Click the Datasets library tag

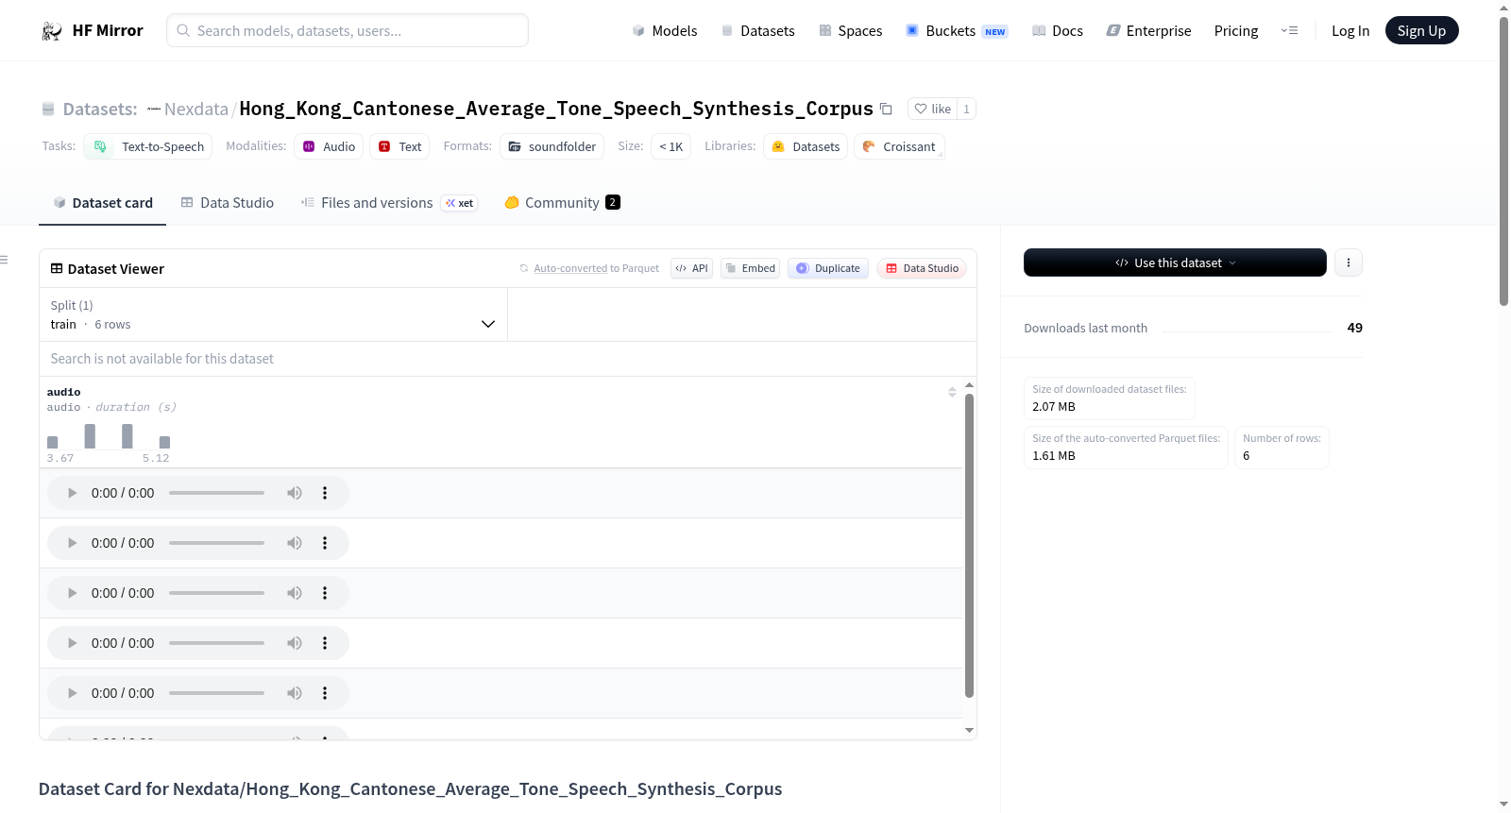click(x=806, y=146)
